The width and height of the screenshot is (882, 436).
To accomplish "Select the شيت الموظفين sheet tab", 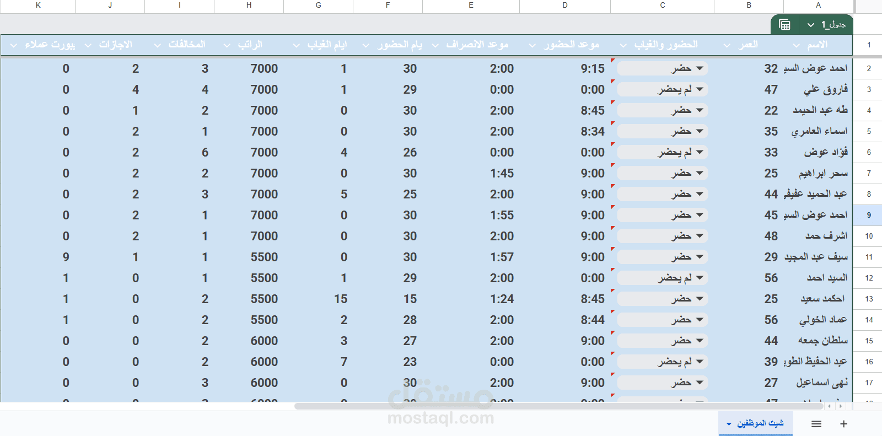I will coord(756,423).
